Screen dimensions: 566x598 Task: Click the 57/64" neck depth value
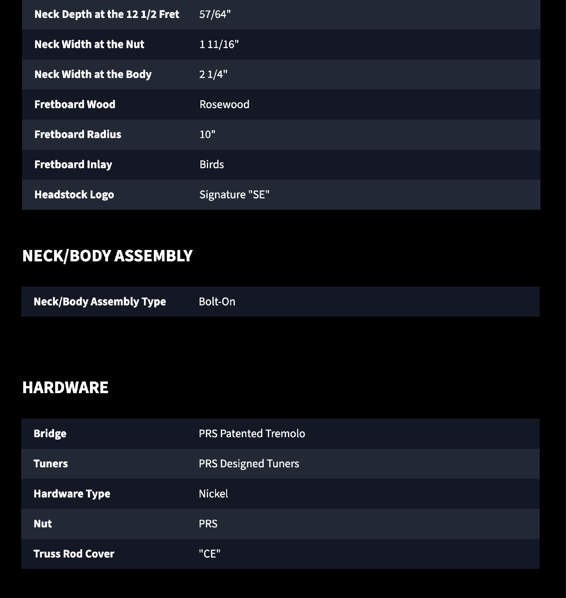pos(215,14)
